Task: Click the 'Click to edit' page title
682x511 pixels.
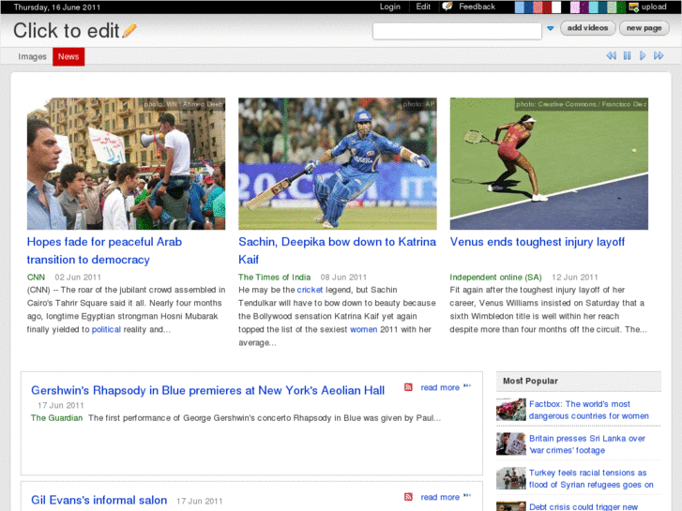Action: [x=66, y=30]
